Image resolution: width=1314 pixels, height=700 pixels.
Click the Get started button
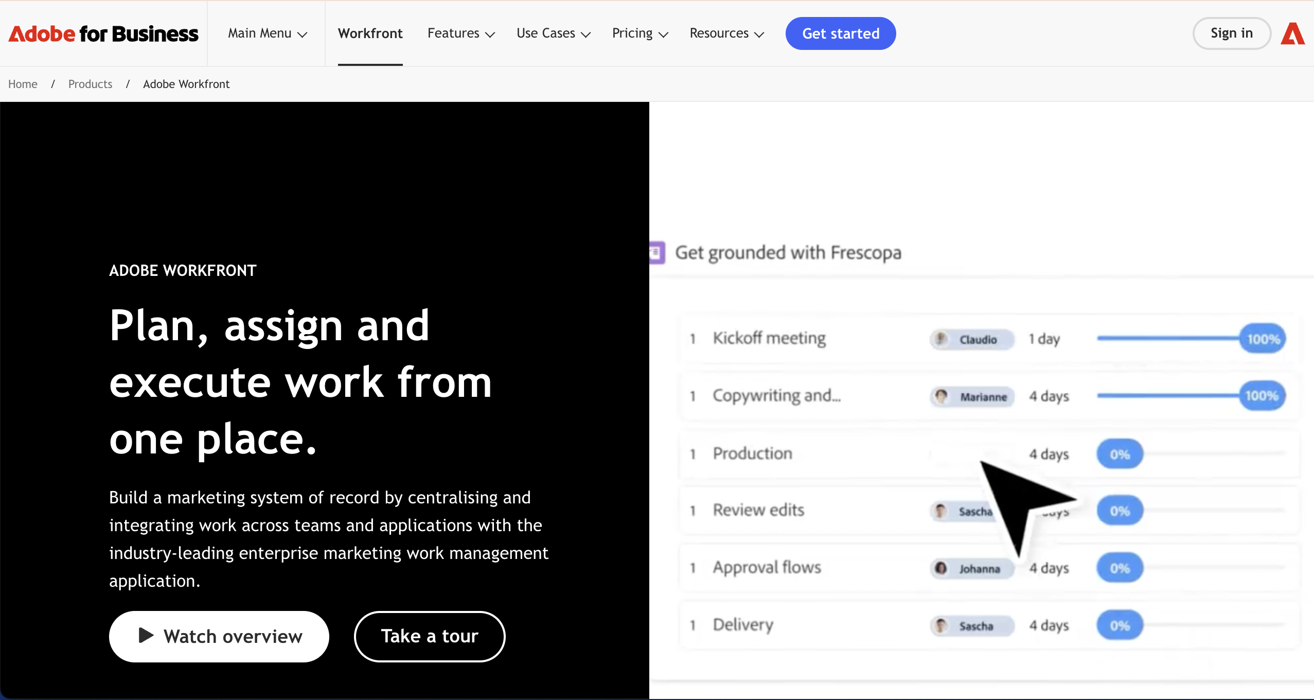[840, 33]
